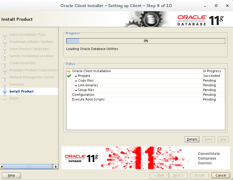Select the Install Product step label
This screenshot has height=180, width=233.
(21, 92)
